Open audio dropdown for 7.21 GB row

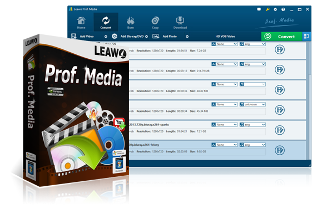click(252, 124)
